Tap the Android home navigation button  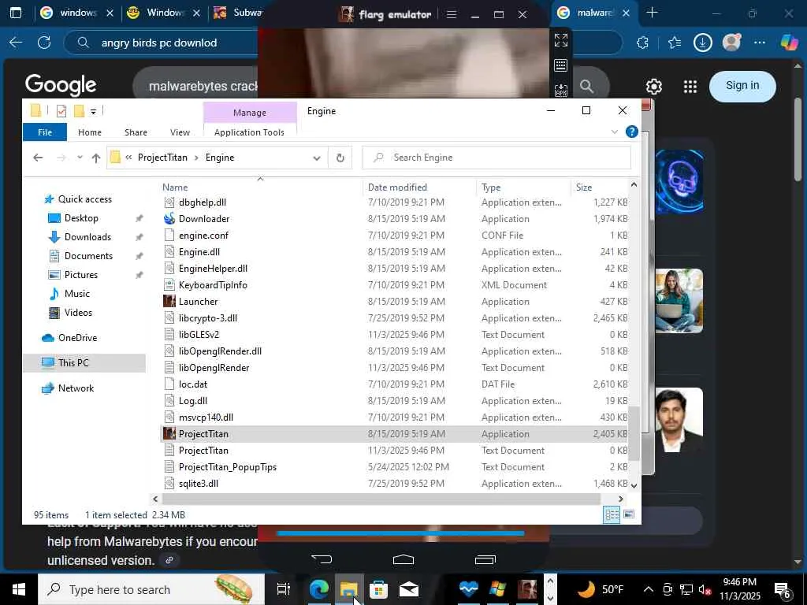[403, 559]
